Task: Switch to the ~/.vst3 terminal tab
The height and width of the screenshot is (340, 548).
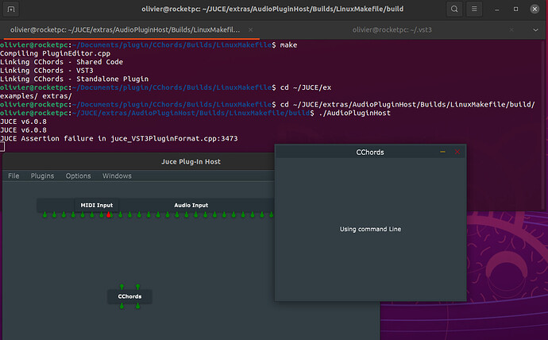Action: click(392, 30)
